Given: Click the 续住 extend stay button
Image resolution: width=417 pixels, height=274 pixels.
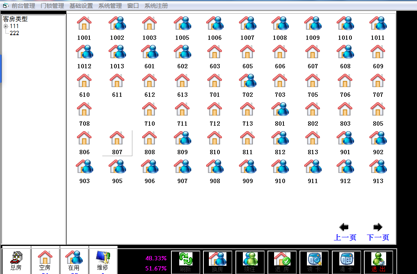Looking at the screenshot, I should (250, 262).
